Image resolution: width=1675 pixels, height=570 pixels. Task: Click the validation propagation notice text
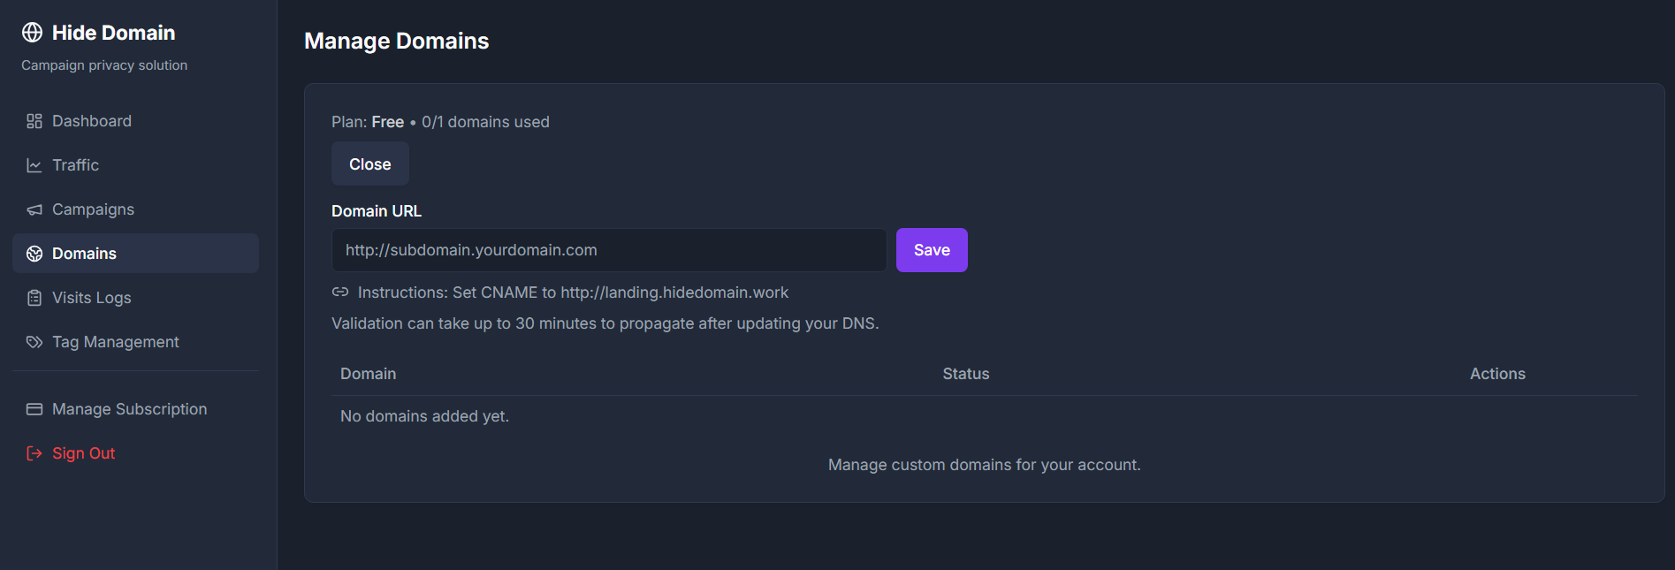pos(605,323)
